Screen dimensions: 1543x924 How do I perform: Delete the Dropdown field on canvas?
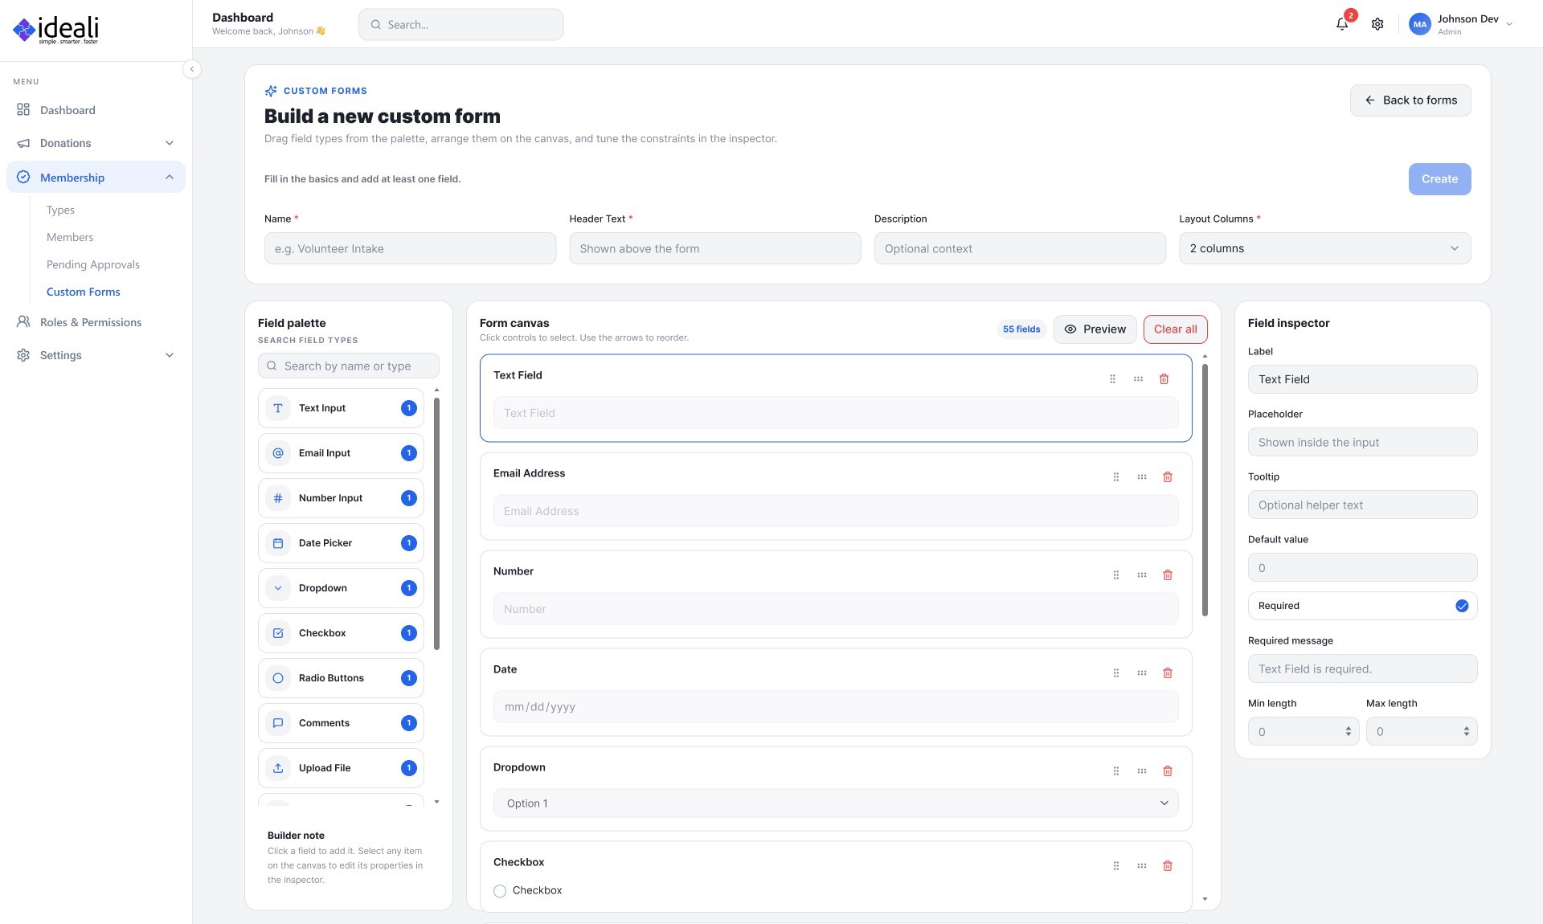(x=1168, y=771)
